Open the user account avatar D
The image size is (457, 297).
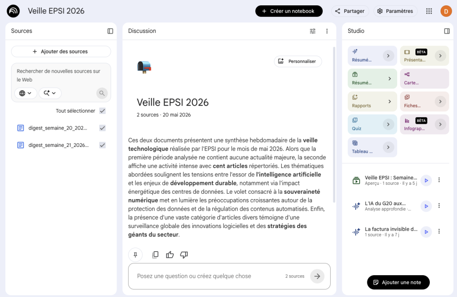point(446,11)
